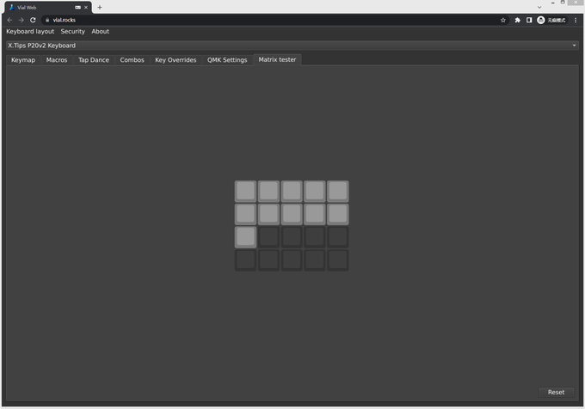Click the top-left key in the matrix
The width and height of the screenshot is (585, 409).
click(x=245, y=191)
